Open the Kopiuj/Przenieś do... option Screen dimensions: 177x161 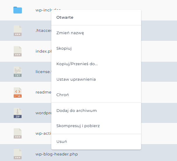(77, 64)
